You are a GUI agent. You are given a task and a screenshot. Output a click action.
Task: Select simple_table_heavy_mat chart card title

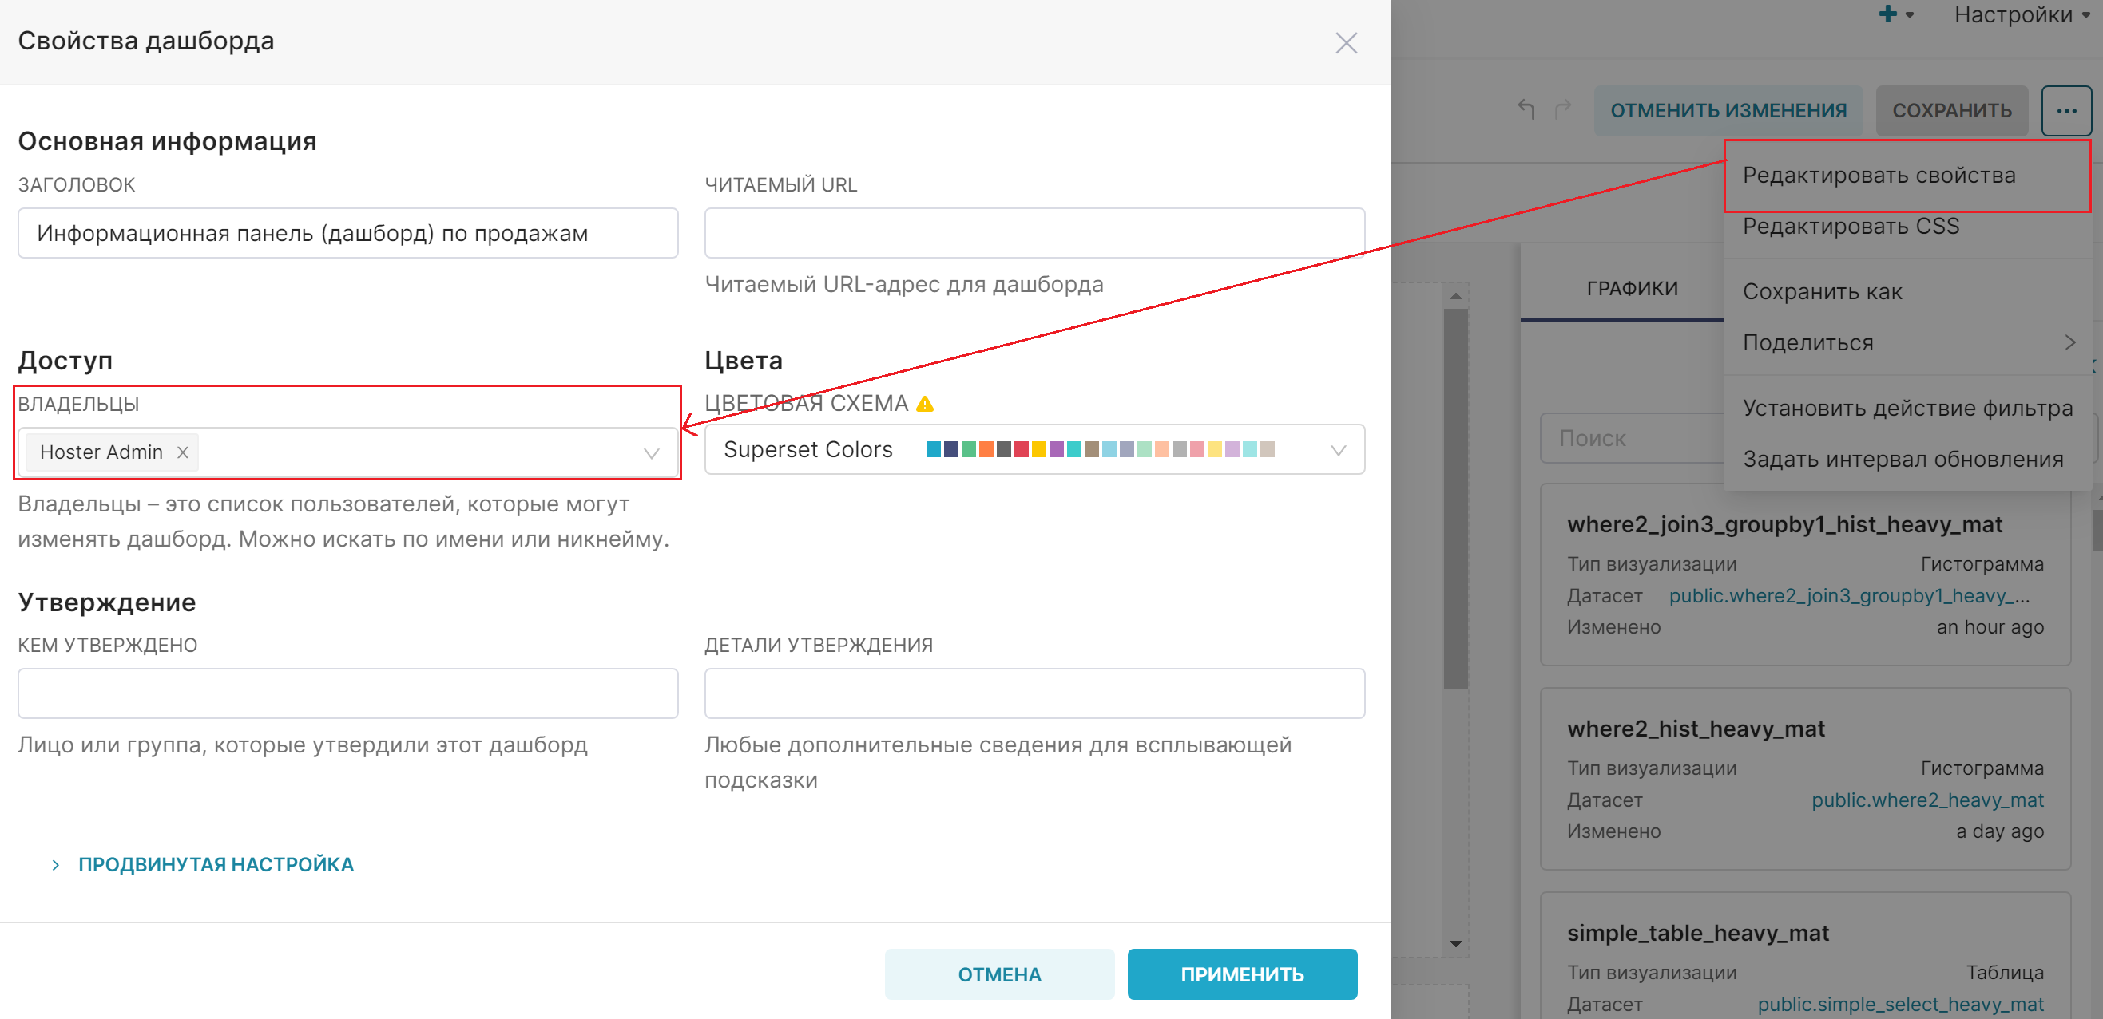(1697, 933)
